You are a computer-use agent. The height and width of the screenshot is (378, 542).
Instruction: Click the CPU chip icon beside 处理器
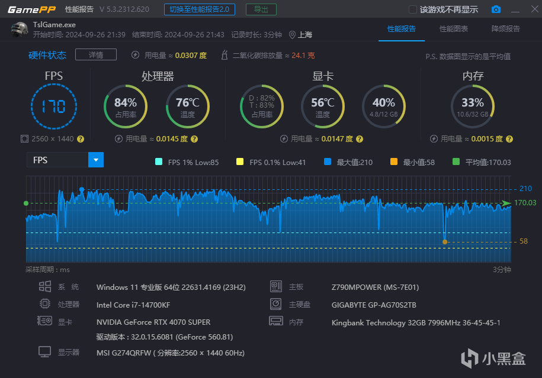[x=44, y=303]
